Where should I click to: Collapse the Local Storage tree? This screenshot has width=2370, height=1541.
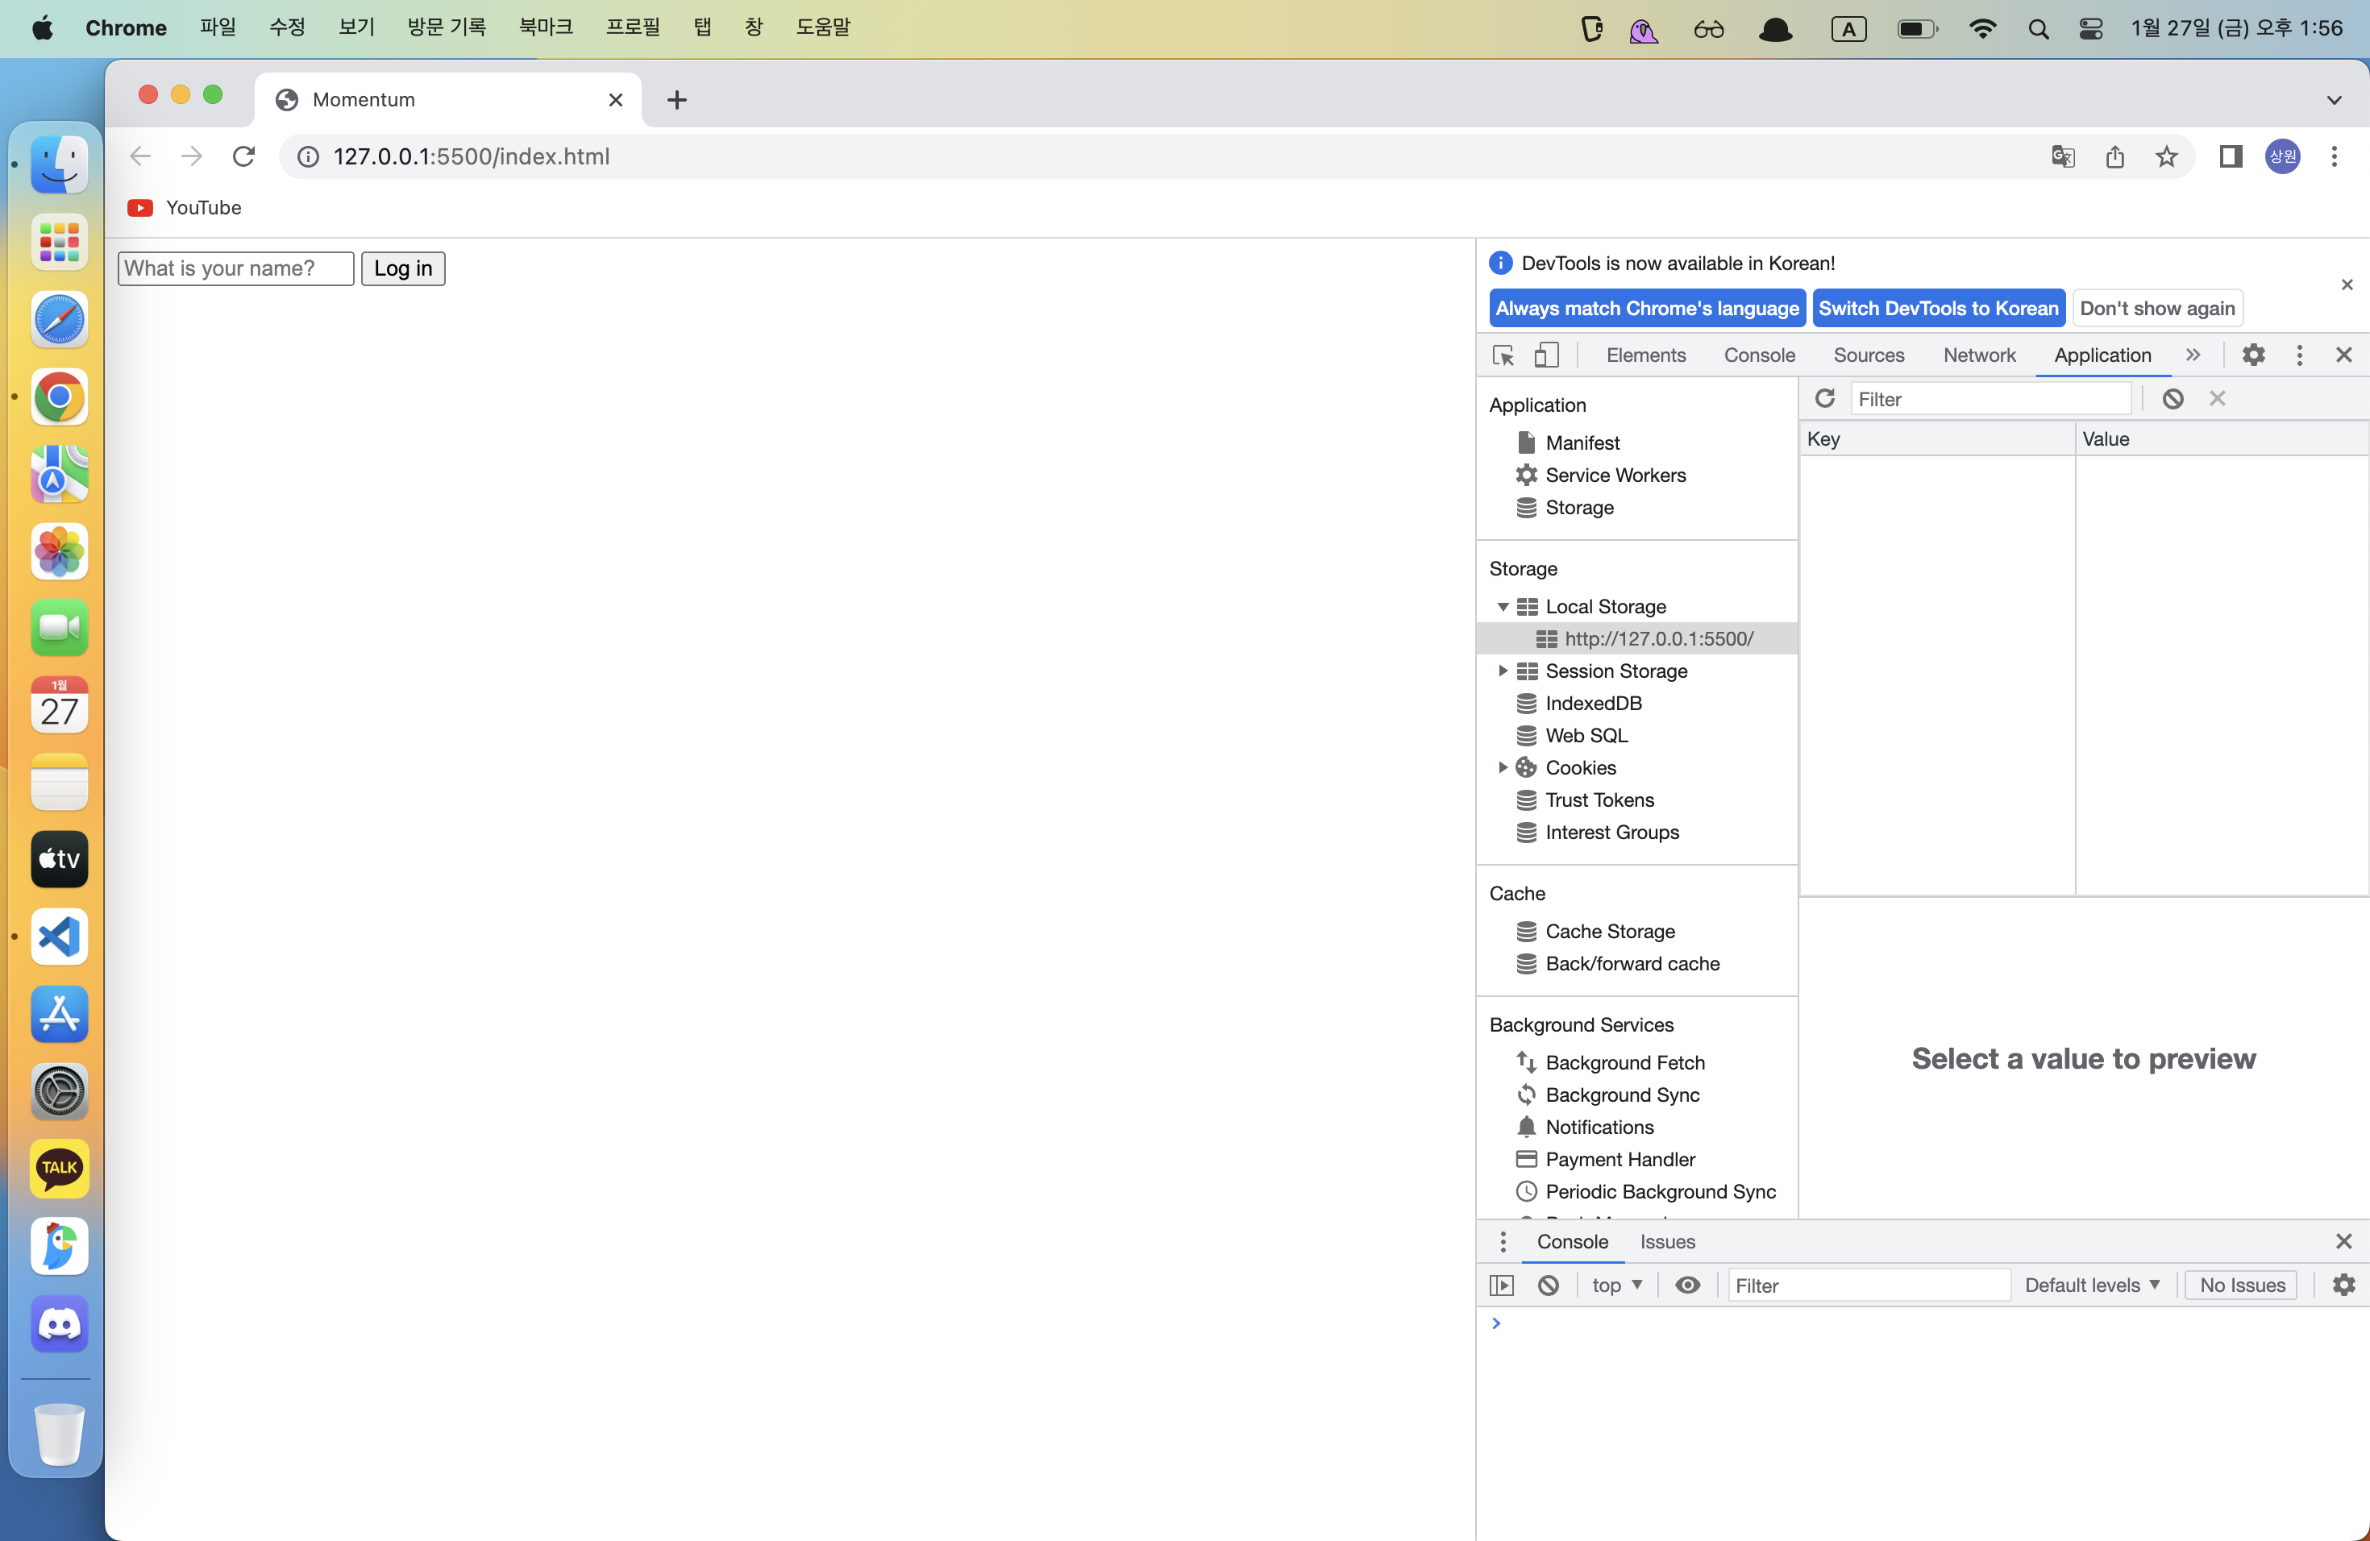coord(1503,606)
